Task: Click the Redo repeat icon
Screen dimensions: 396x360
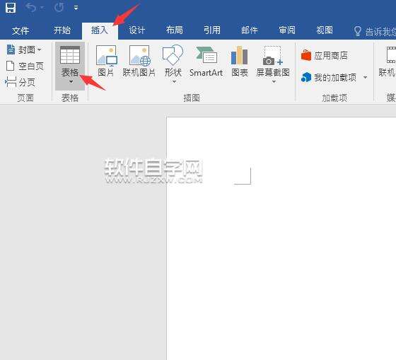Action: coord(59,8)
